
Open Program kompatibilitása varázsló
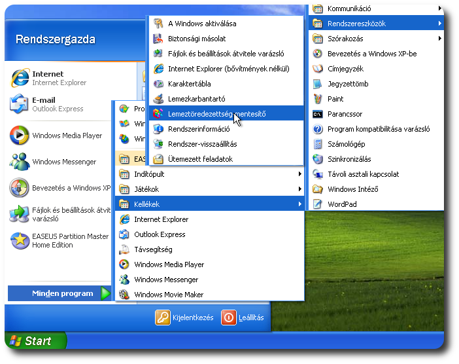[376, 129]
